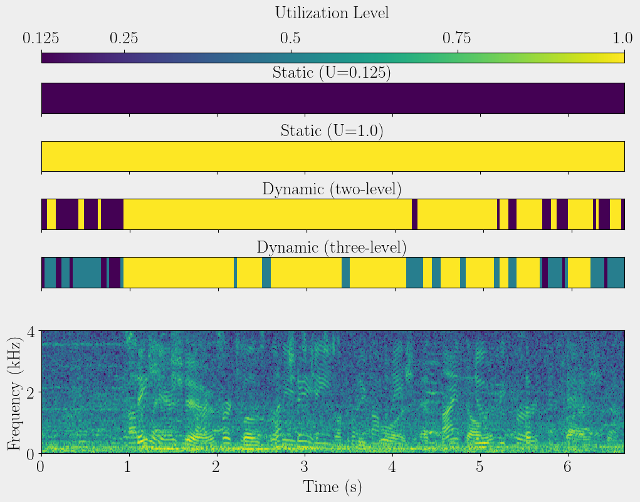Click the x-axis tick label 3
The image size is (640, 502).
click(x=305, y=467)
